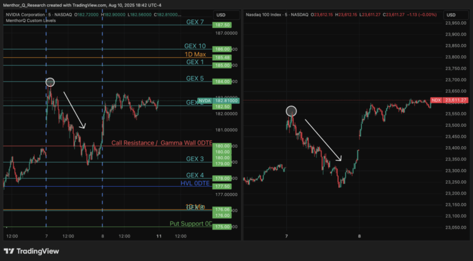Click the 186.00 green price tag
The height and width of the screenshot is (261, 473).
click(x=222, y=49)
